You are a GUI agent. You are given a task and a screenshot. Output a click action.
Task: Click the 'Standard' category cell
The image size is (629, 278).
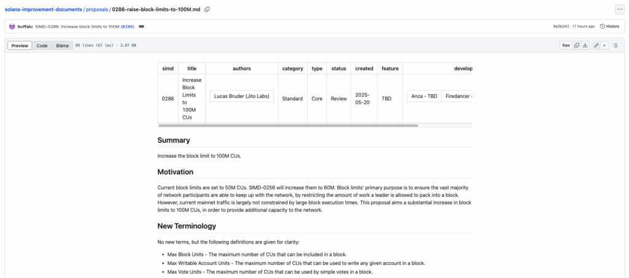[293, 99]
